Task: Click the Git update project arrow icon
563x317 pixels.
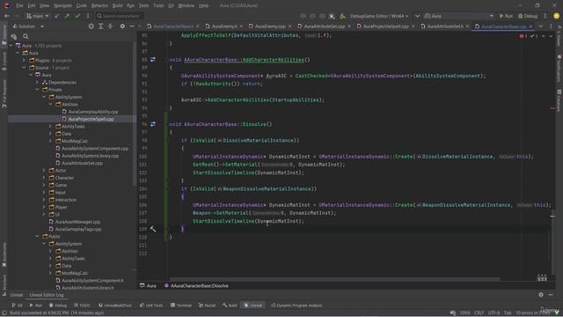Action: [x=56, y=16]
